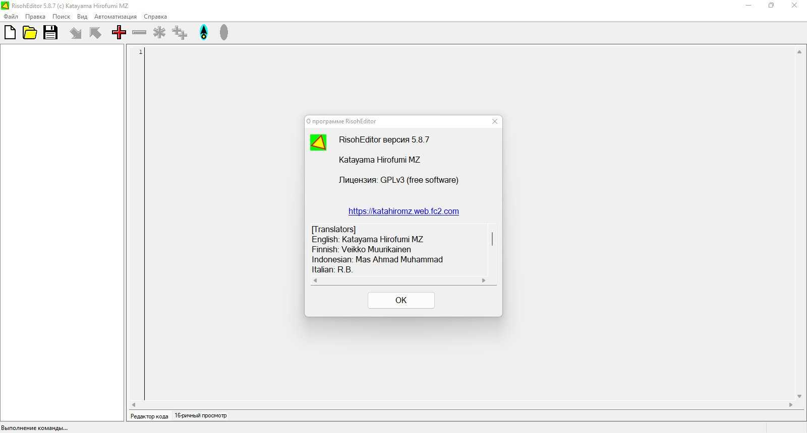Screen dimensions: 807x433
Task: Click the gray minus delete icon
Action: click(x=139, y=33)
